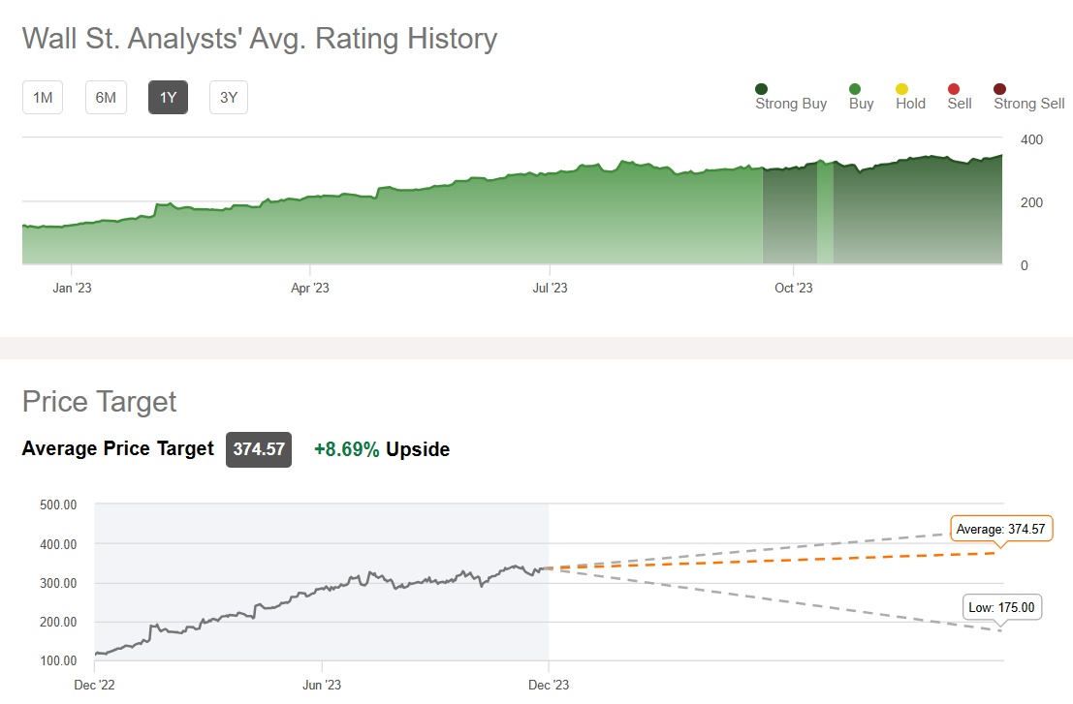Click Jul '23 on rating chart axis

click(550, 288)
